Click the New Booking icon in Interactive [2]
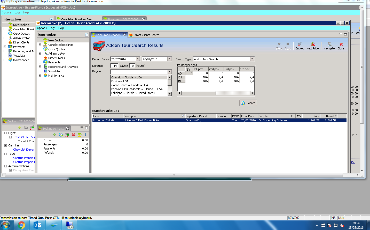The width and height of the screenshot is (370, 230). pyautogui.click(x=45, y=40)
